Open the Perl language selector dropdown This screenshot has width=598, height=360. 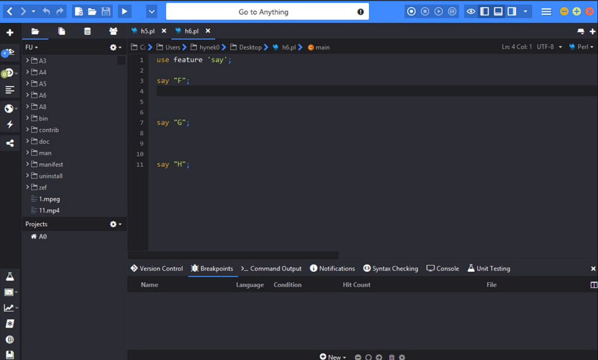pos(582,47)
